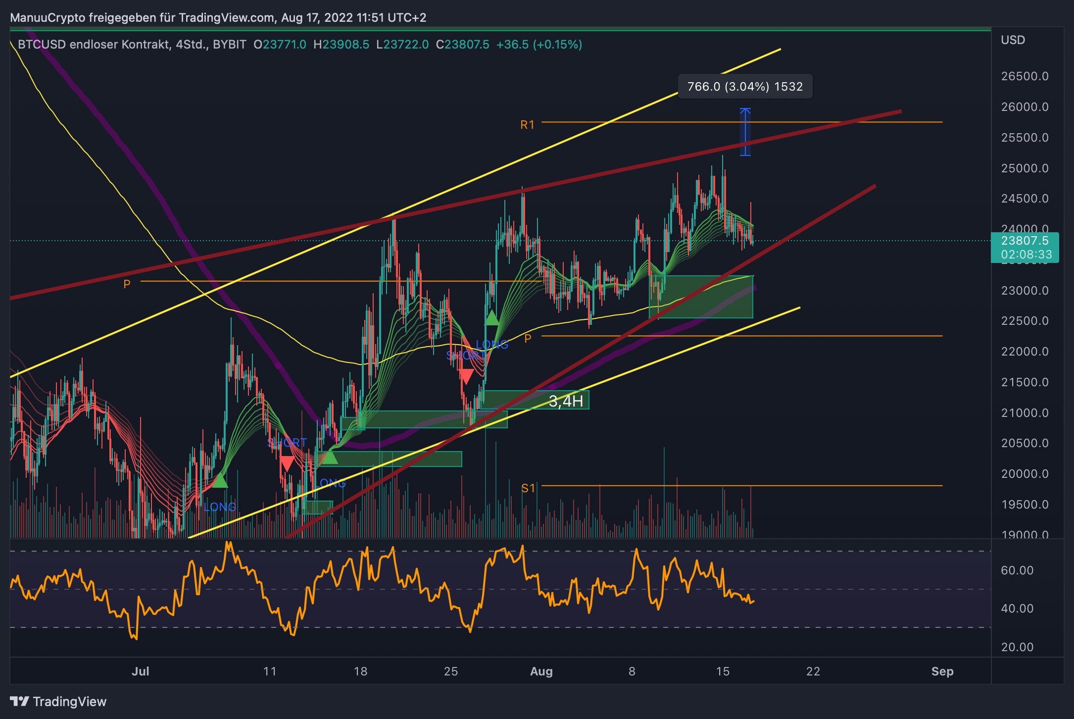
Task: Click the 20000.0 price axis label
Action: [x=1025, y=474]
